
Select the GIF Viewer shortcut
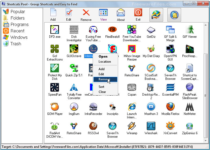point(190,32)
